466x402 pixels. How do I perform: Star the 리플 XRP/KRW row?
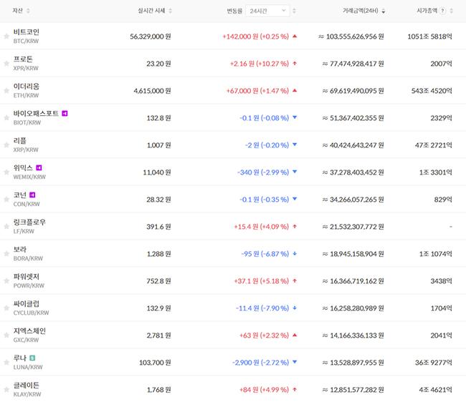6,145
